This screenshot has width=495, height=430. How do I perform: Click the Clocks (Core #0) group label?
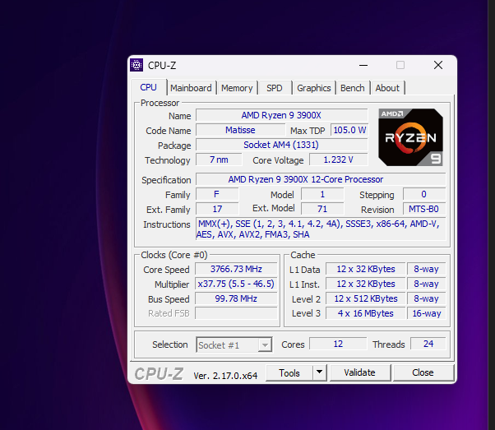tap(174, 255)
